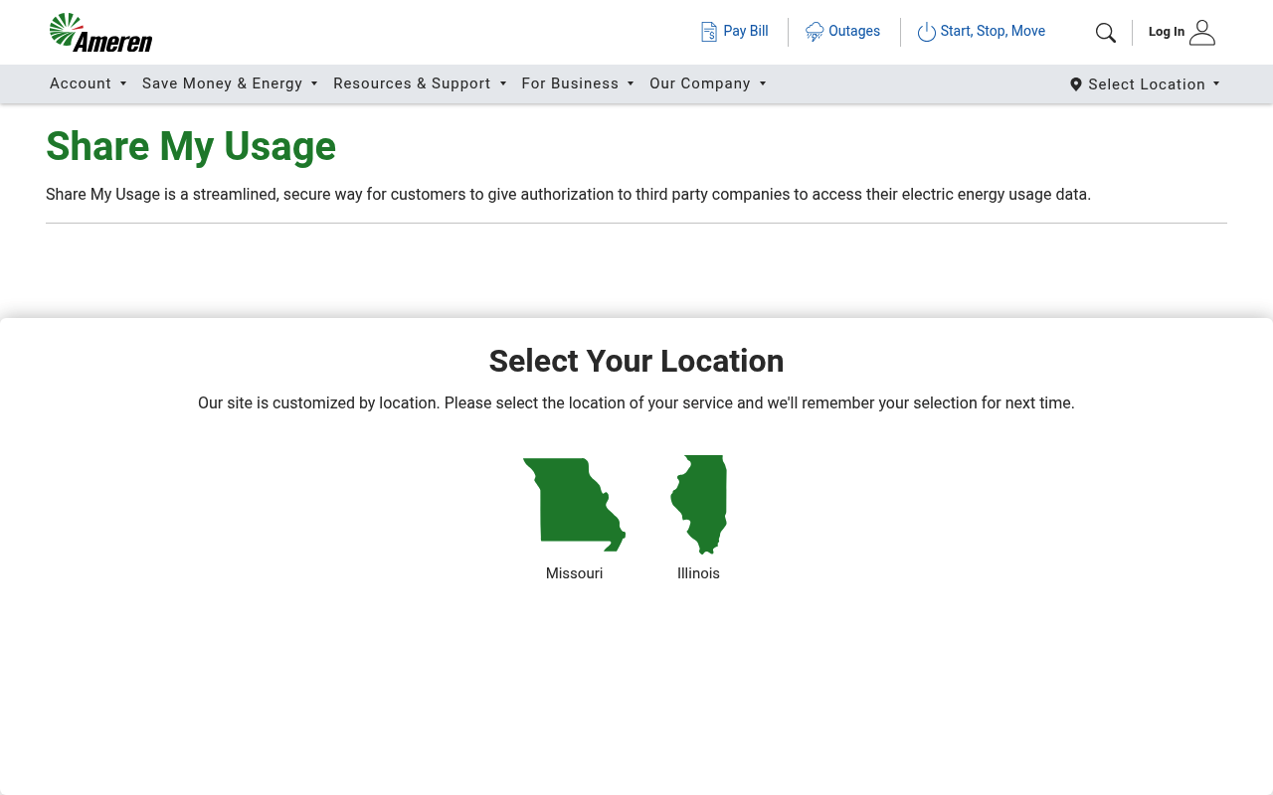Click the Ameren logo
This screenshot has height=795, width=1273.
pyautogui.click(x=100, y=33)
